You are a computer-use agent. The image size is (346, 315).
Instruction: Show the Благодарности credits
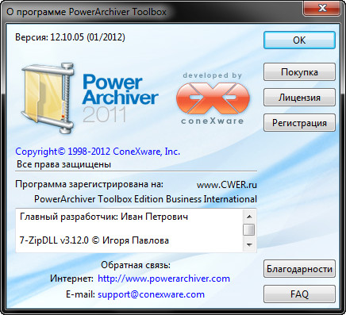[299, 269]
